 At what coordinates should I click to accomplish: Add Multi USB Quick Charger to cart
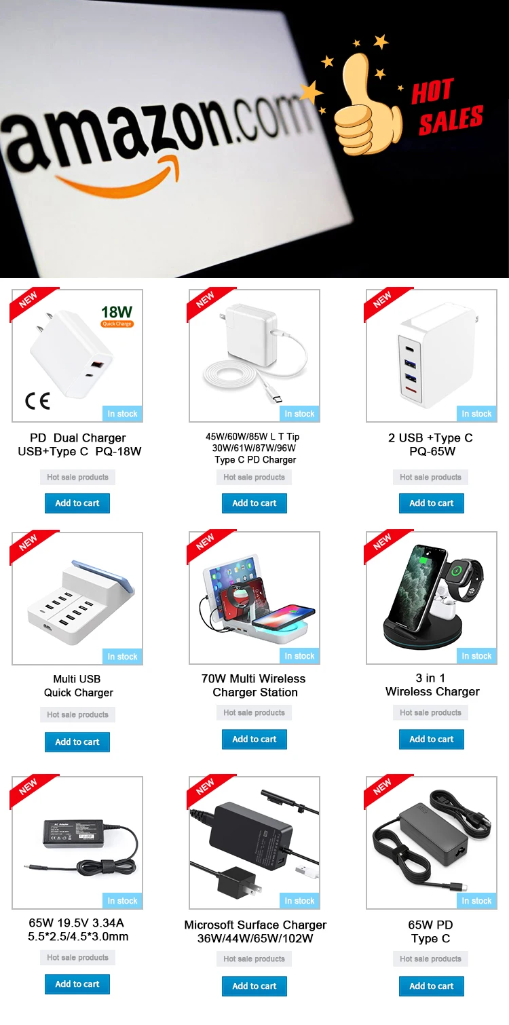pos(77,741)
